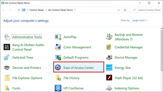Click the AutoPlay icon
163x92 pixels.
[58, 37]
